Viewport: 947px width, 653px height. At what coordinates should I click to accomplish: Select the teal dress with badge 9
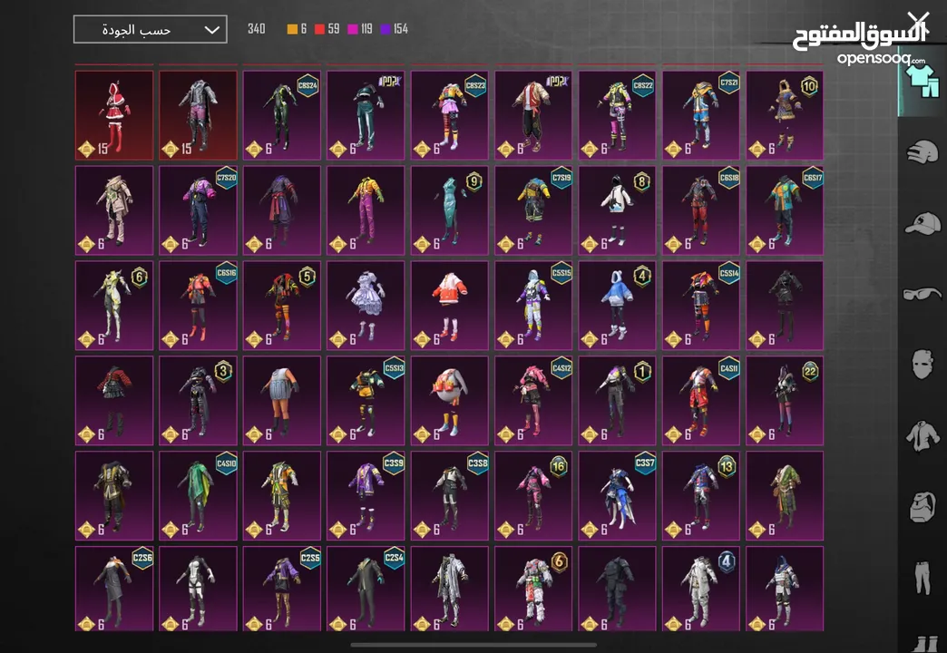449,210
